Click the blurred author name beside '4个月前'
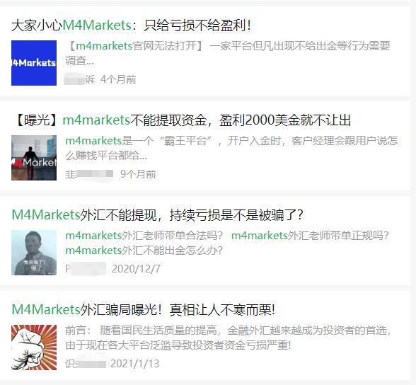The height and width of the screenshot is (385, 416). pyautogui.click(x=79, y=79)
